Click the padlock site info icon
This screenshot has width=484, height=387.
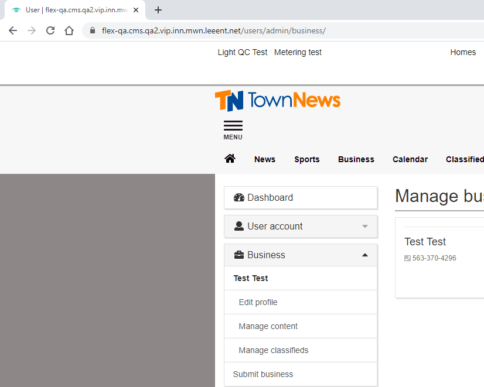pos(92,31)
